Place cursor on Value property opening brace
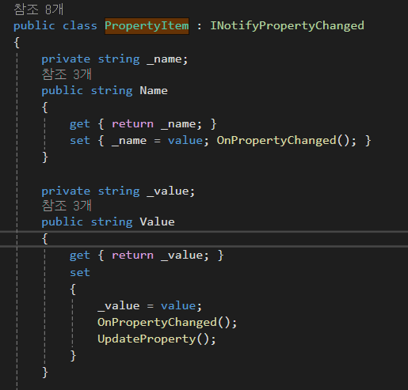Viewport: 408px width, 390px height. 45,239
